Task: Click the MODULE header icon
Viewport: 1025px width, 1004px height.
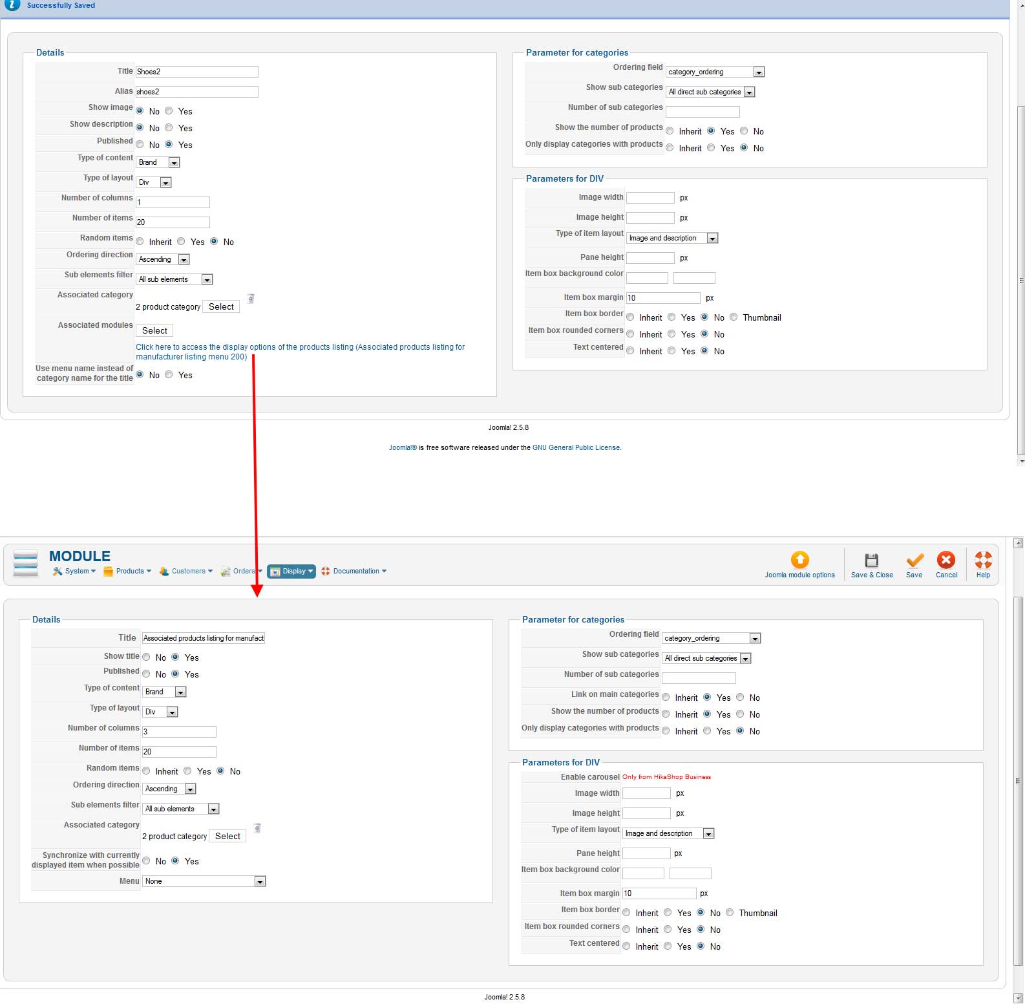Action: coord(26,562)
